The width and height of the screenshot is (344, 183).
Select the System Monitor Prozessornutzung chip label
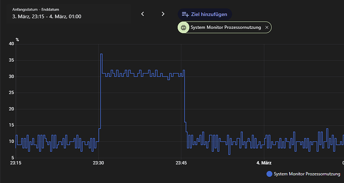(226, 27)
